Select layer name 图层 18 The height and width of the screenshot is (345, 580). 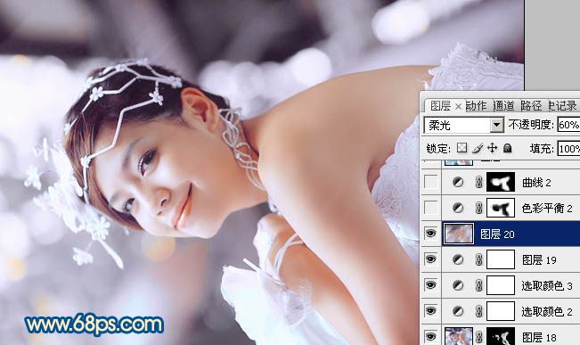point(539,337)
